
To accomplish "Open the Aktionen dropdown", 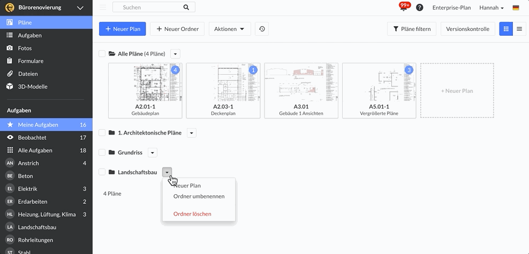I will 230,29.
